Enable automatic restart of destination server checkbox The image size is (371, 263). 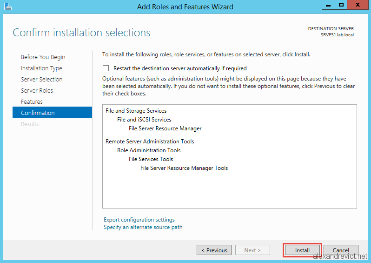click(106, 68)
